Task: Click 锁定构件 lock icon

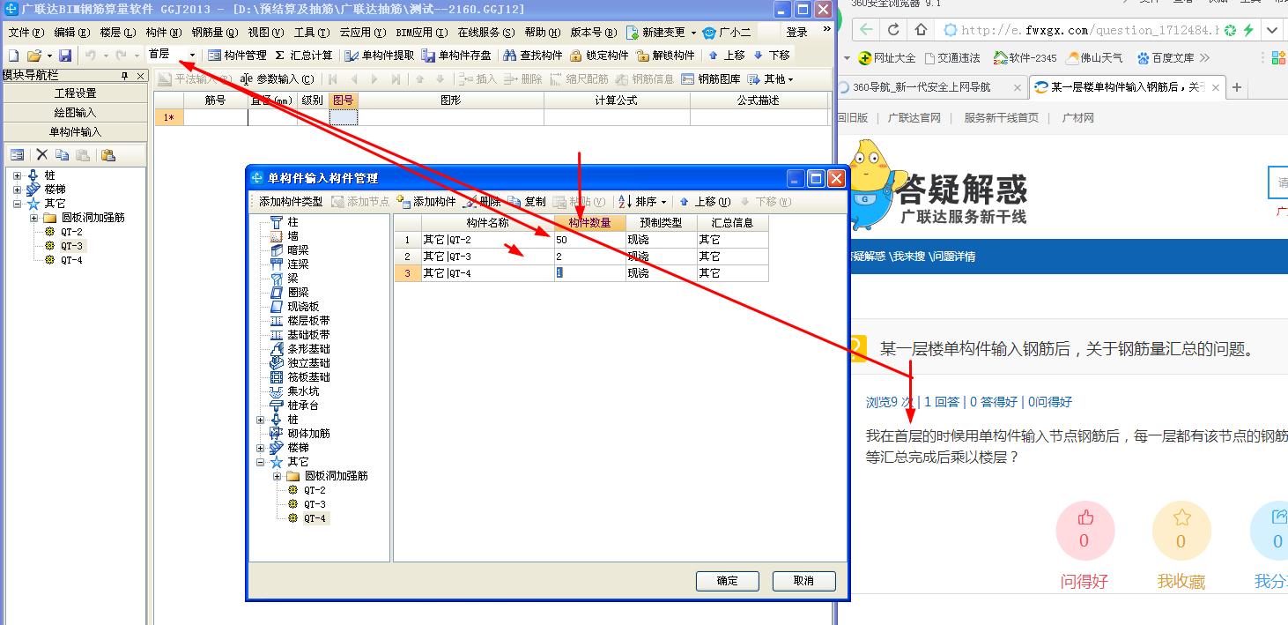Action: coord(599,56)
